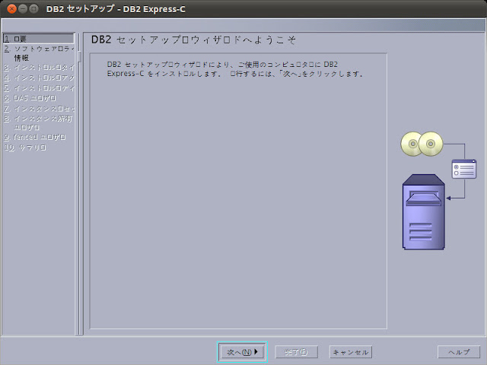Click the 次へ(N) next button
This screenshot has height=365, width=487.
pyautogui.click(x=242, y=352)
